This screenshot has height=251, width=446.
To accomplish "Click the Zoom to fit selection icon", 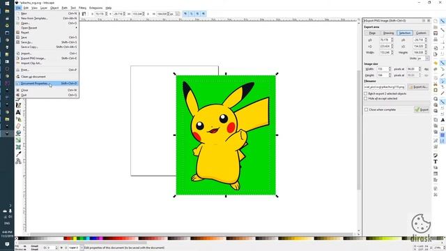I will tap(436, 99).
